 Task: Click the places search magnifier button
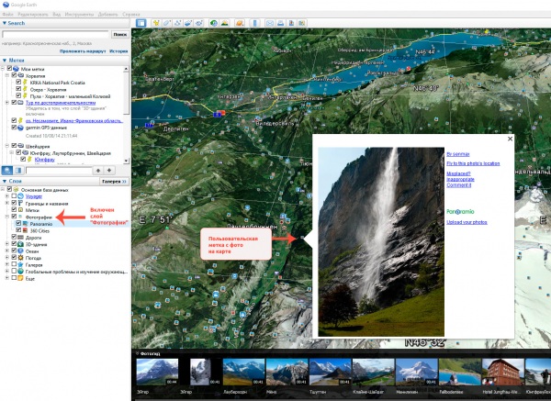pyautogui.click(x=7, y=171)
